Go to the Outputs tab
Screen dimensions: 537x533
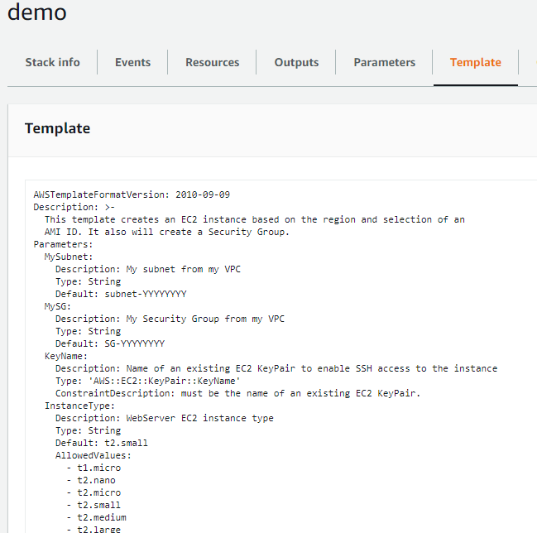(296, 62)
